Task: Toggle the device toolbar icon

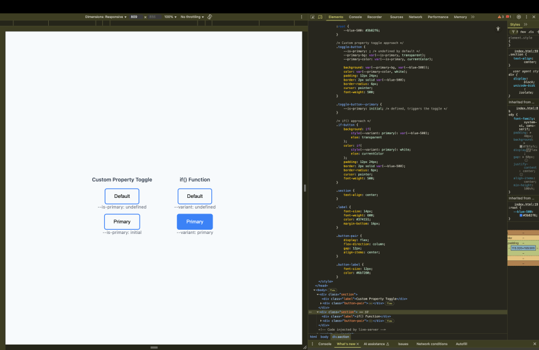Action: point(319,17)
